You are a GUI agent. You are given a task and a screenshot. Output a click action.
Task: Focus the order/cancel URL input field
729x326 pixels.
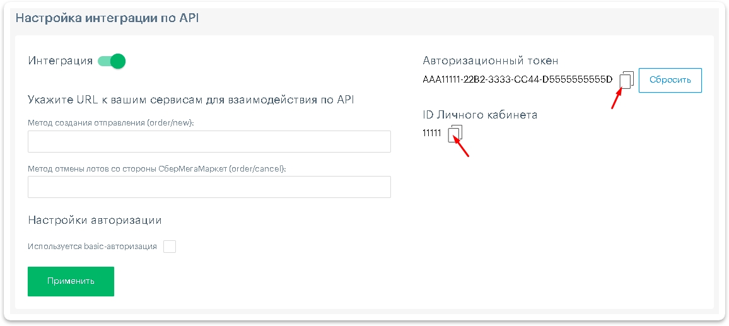[209, 187]
